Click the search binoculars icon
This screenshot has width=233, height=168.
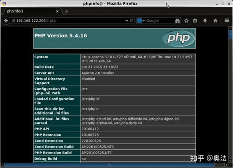pos(177,20)
